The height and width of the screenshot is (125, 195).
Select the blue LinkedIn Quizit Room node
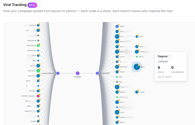point(38,76)
